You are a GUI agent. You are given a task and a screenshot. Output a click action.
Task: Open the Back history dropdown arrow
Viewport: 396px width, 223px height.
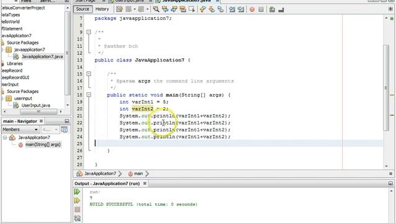135,9
